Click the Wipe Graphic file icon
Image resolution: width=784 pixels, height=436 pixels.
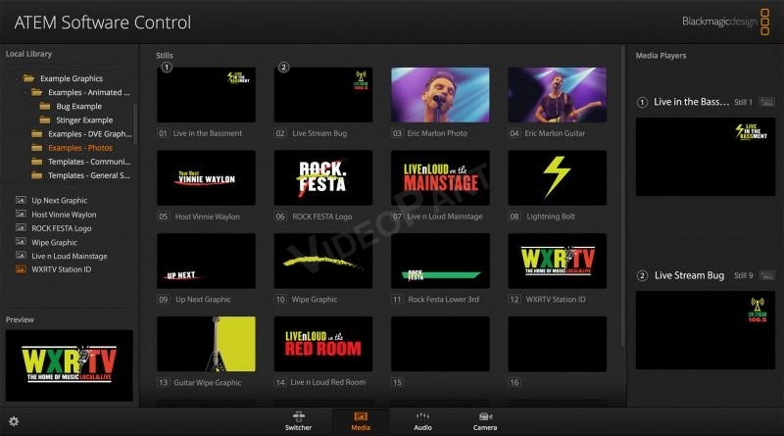[x=21, y=242]
